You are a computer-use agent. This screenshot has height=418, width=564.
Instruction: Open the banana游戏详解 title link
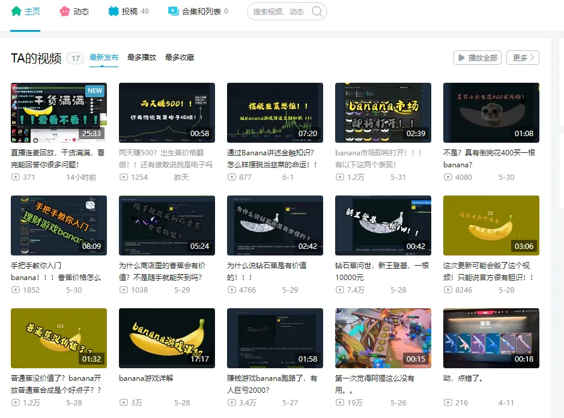[x=146, y=378]
